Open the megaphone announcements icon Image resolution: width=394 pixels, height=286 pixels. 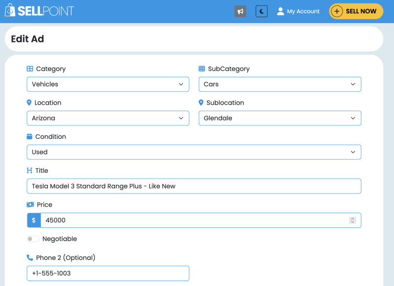coord(240,11)
